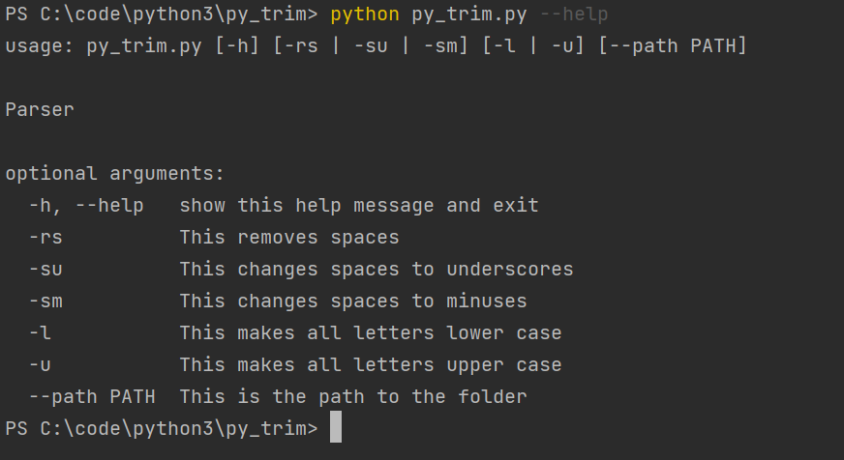
Task: Click 'show this help message and exit' text
Action: pyautogui.click(x=359, y=206)
